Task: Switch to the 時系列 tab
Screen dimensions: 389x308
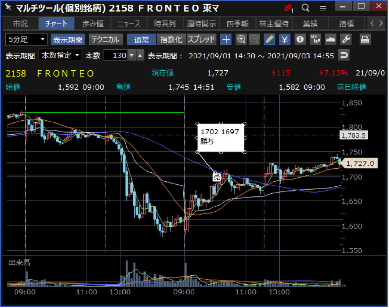Action: 165,24
